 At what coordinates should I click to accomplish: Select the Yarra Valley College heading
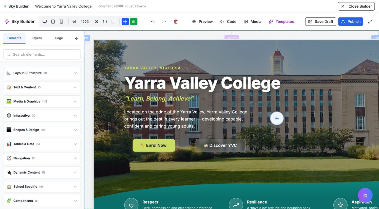(202, 83)
